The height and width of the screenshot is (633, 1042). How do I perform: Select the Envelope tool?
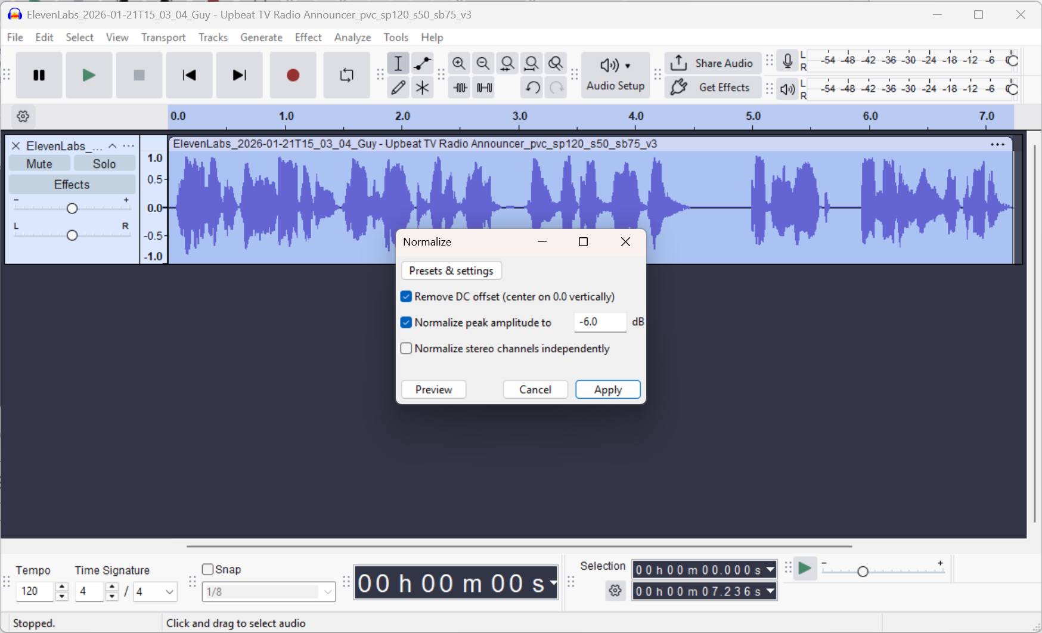pos(422,63)
